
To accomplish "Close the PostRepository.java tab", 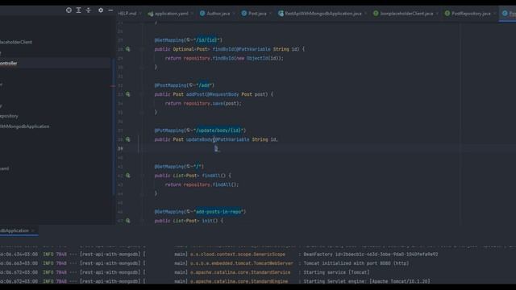I will (494, 14).
